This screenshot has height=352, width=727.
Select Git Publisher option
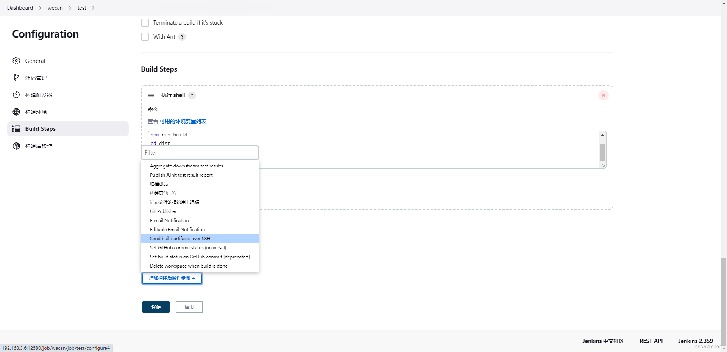pyautogui.click(x=200, y=211)
